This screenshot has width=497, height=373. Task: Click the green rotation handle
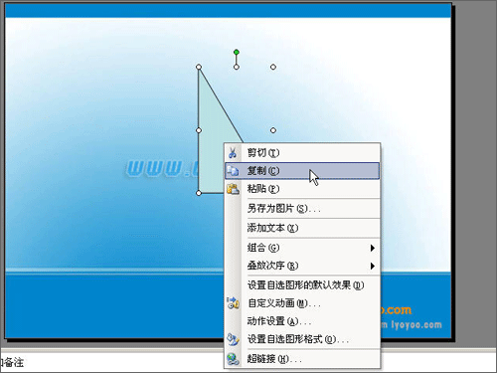pos(237,52)
